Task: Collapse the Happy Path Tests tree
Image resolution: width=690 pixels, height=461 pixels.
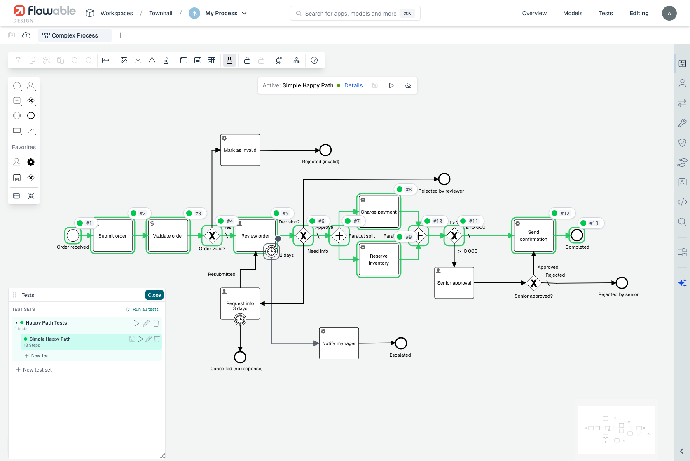Action: coord(16,323)
